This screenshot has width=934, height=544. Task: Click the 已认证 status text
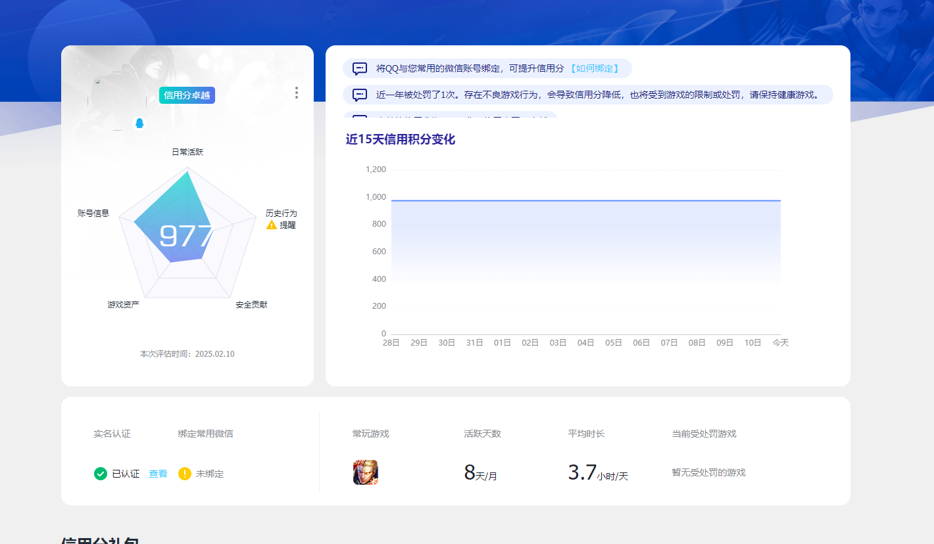tap(126, 474)
